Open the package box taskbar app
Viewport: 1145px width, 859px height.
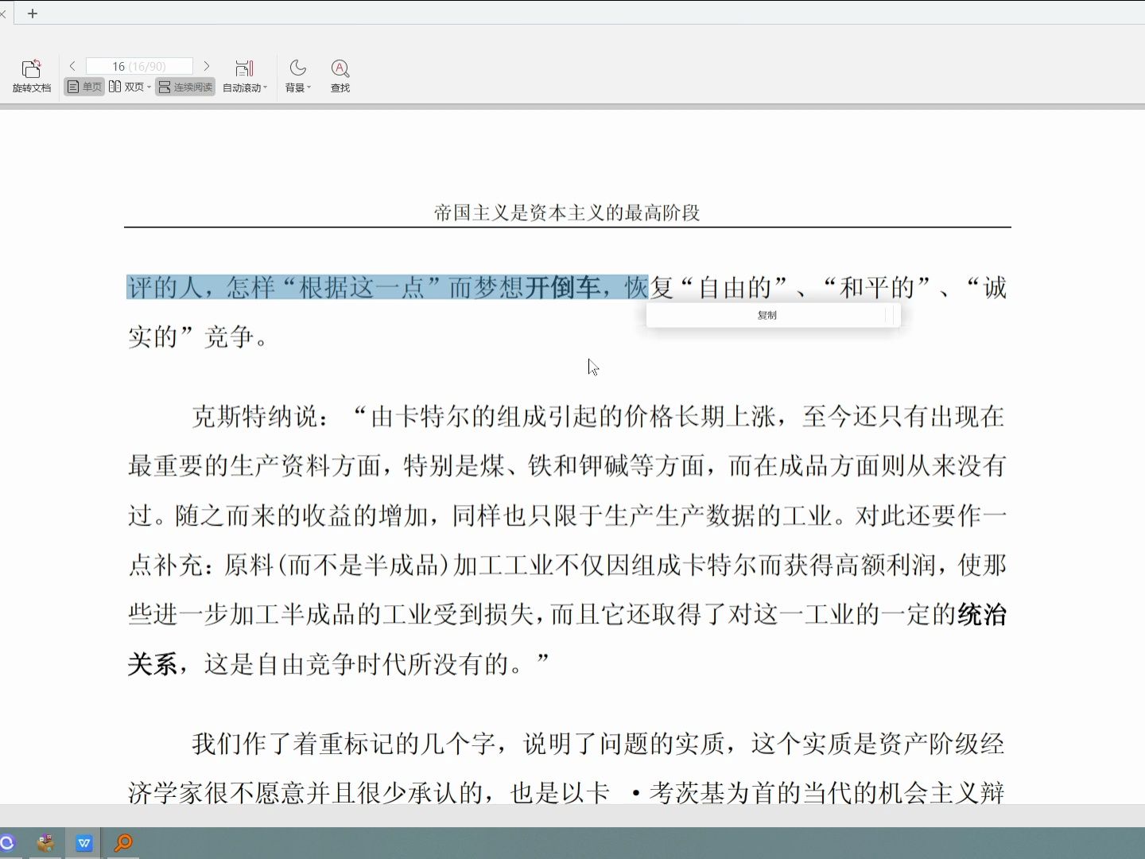point(45,843)
